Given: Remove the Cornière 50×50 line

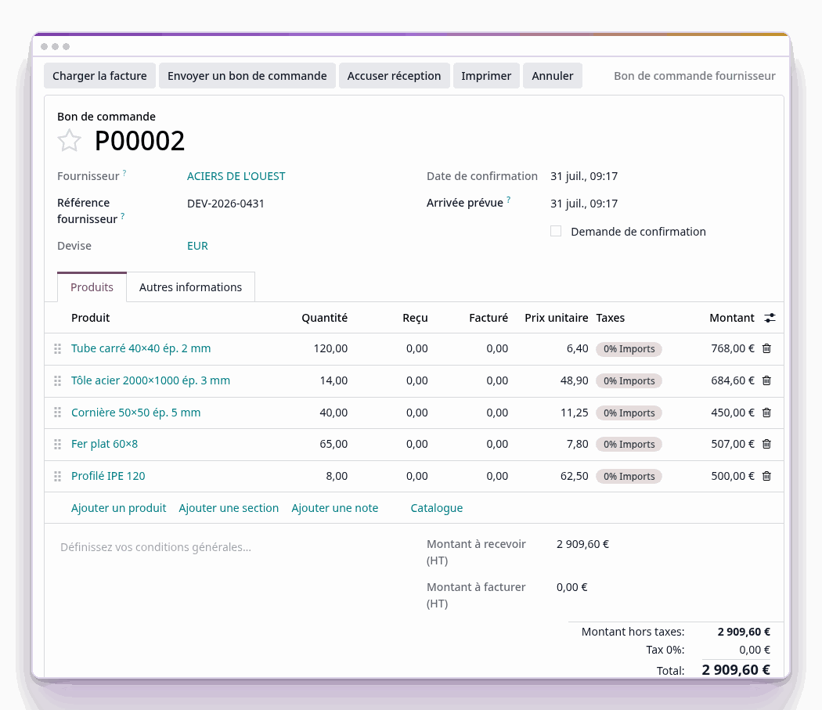Looking at the screenshot, I should (766, 413).
